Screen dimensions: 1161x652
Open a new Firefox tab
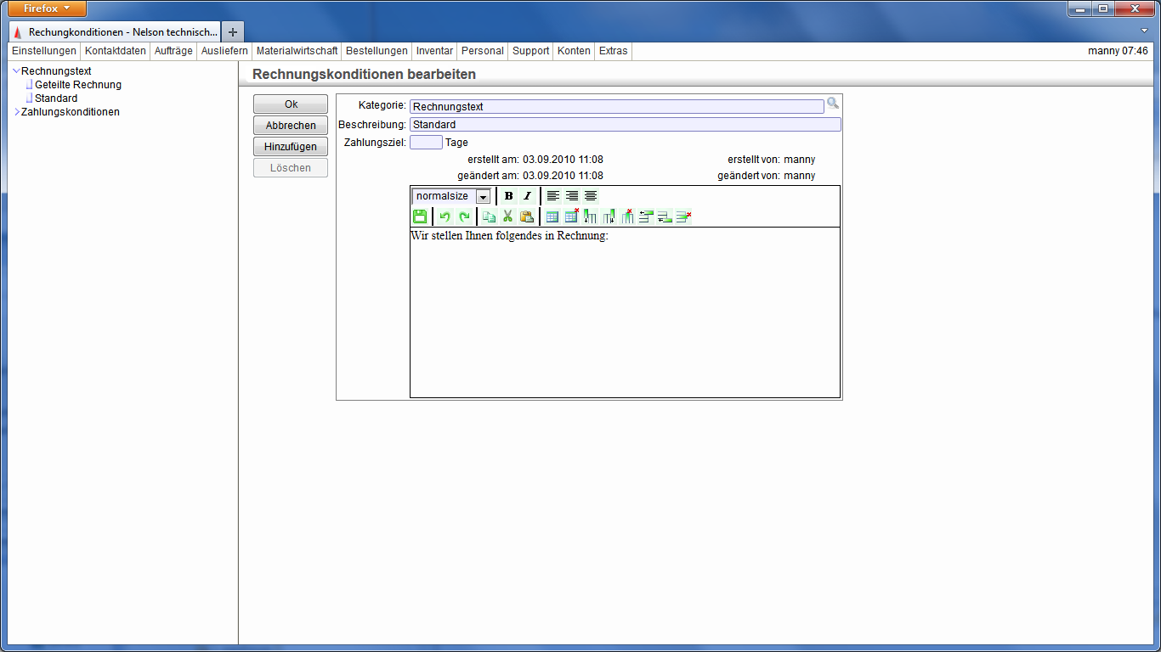tap(233, 31)
